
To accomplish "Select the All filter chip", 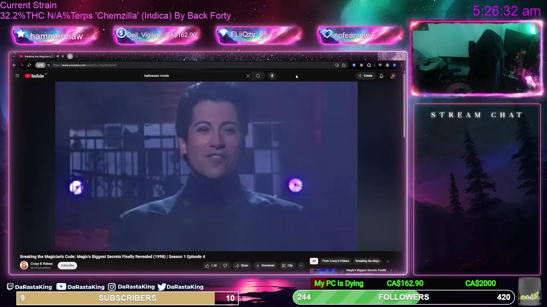I will pos(314,261).
